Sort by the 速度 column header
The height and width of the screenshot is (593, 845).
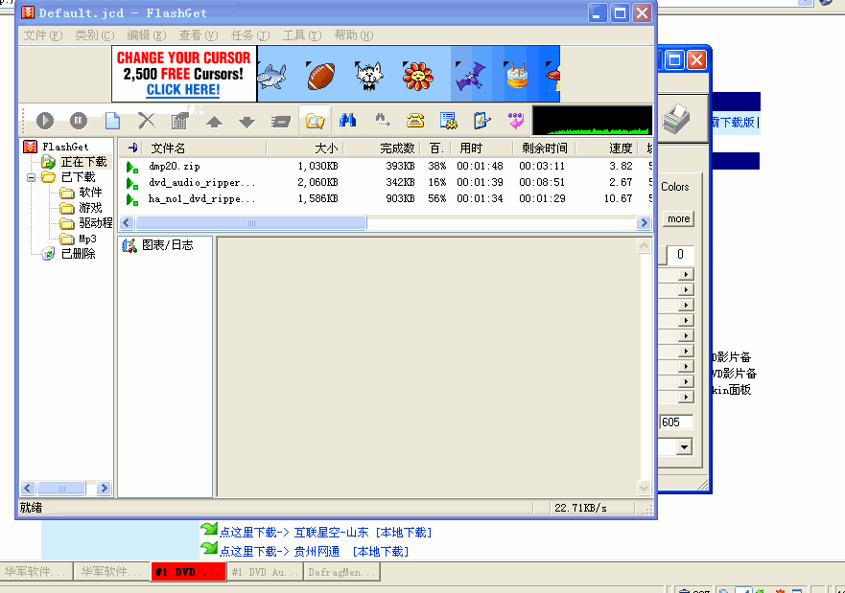click(x=606, y=148)
